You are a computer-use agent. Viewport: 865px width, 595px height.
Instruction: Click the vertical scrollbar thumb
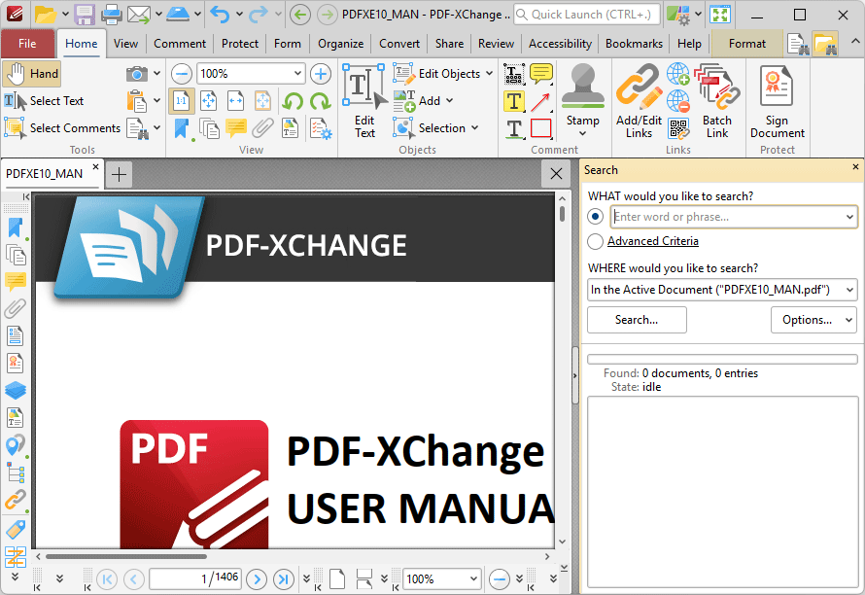pos(562,214)
